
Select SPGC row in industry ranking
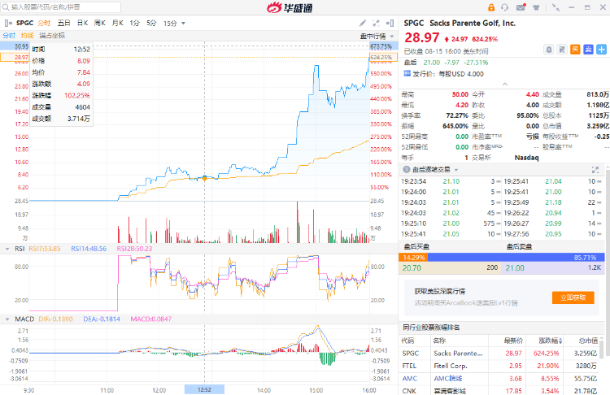point(499,354)
